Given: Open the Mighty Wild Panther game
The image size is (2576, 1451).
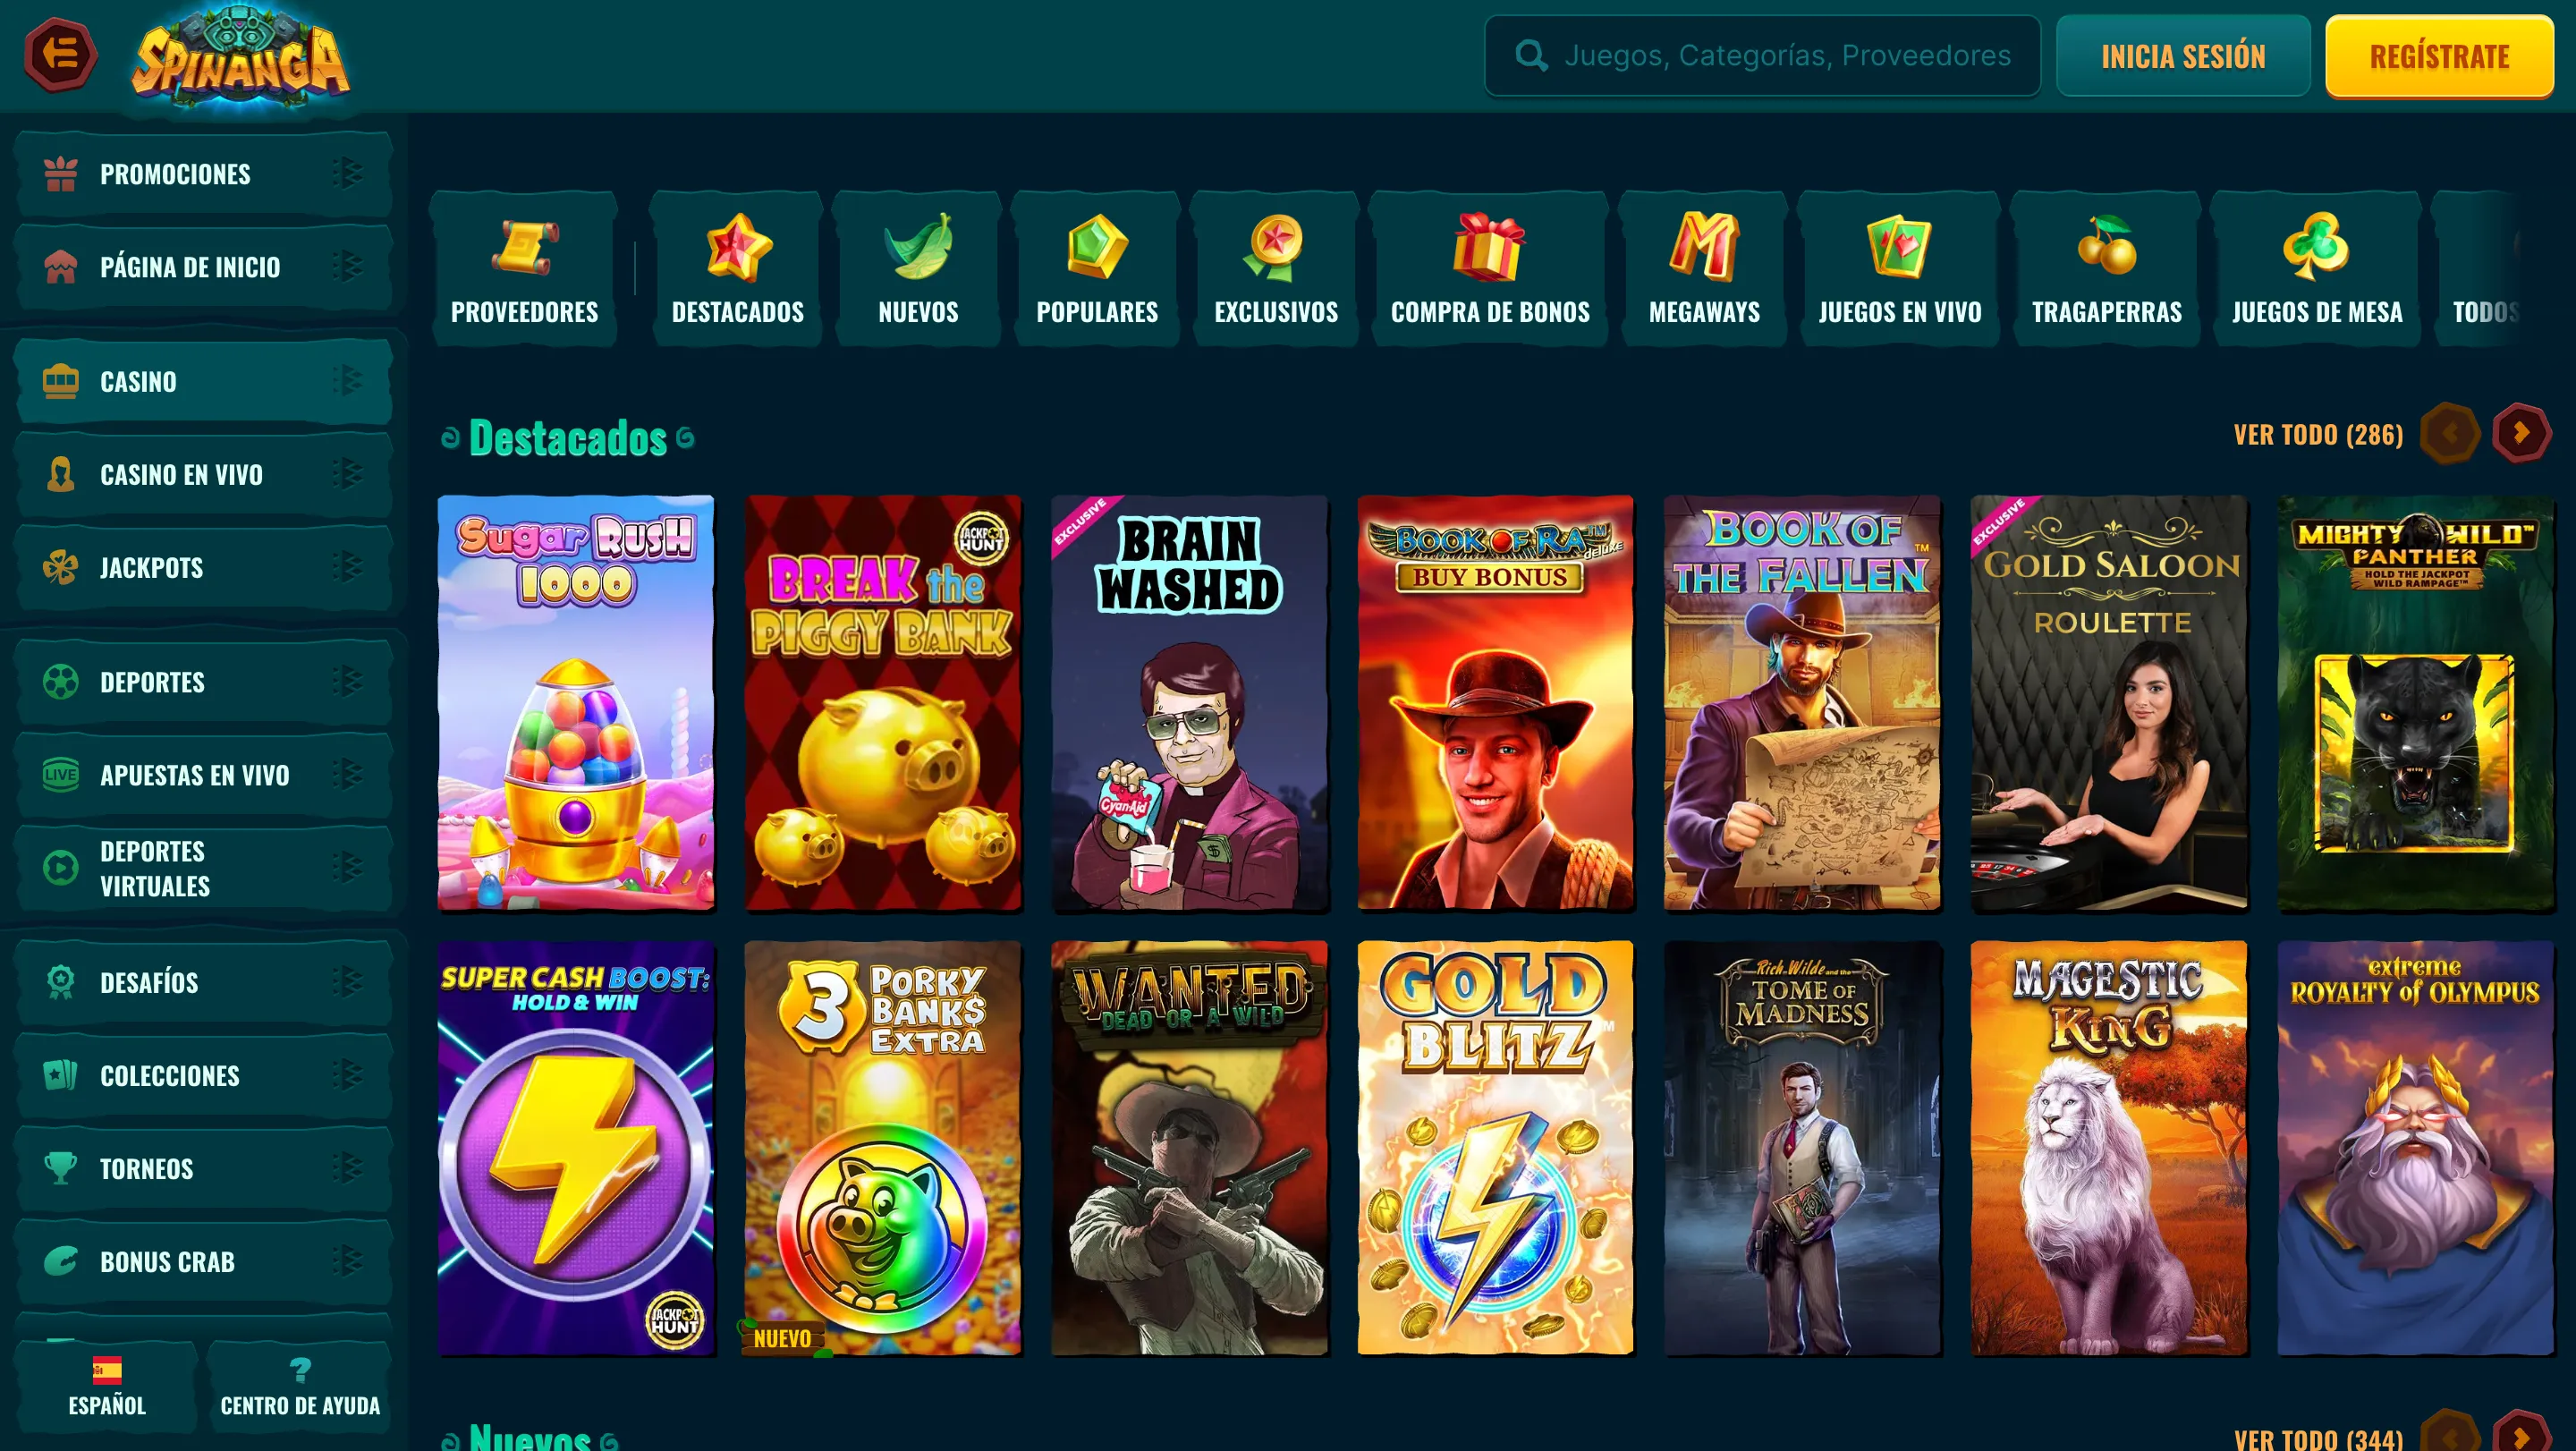Looking at the screenshot, I should (2416, 703).
